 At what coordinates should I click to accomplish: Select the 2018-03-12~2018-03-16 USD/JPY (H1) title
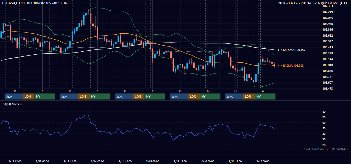(313, 3)
